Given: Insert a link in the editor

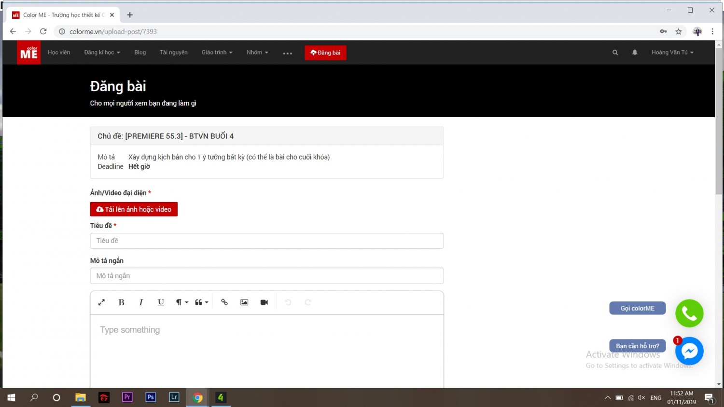Looking at the screenshot, I should point(224,302).
